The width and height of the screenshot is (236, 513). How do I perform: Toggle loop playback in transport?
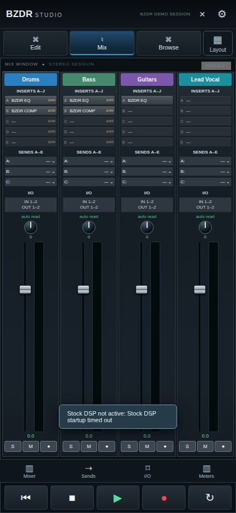tap(210, 498)
